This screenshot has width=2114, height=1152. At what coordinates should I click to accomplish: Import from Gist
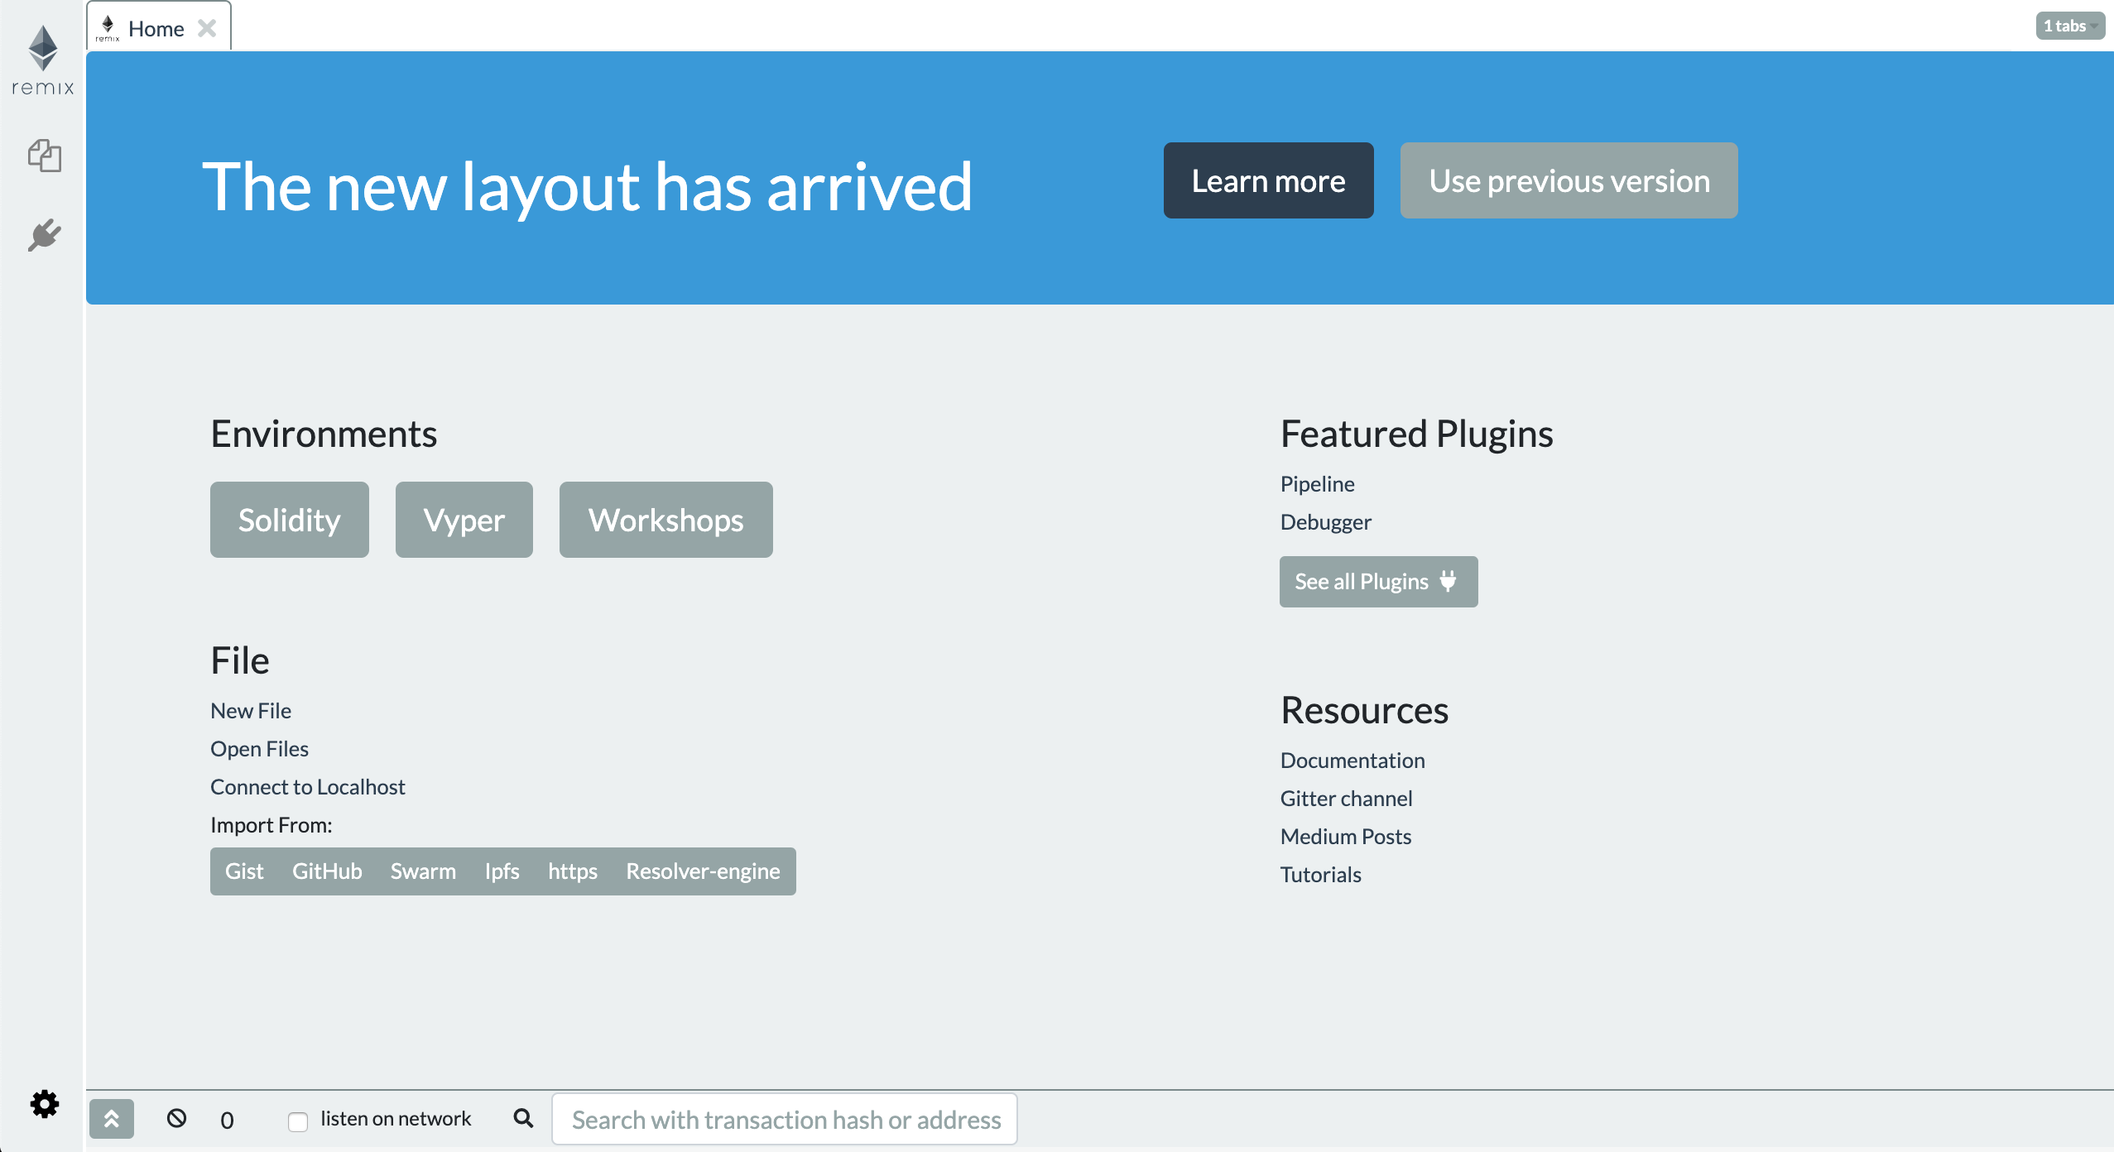pyautogui.click(x=244, y=871)
